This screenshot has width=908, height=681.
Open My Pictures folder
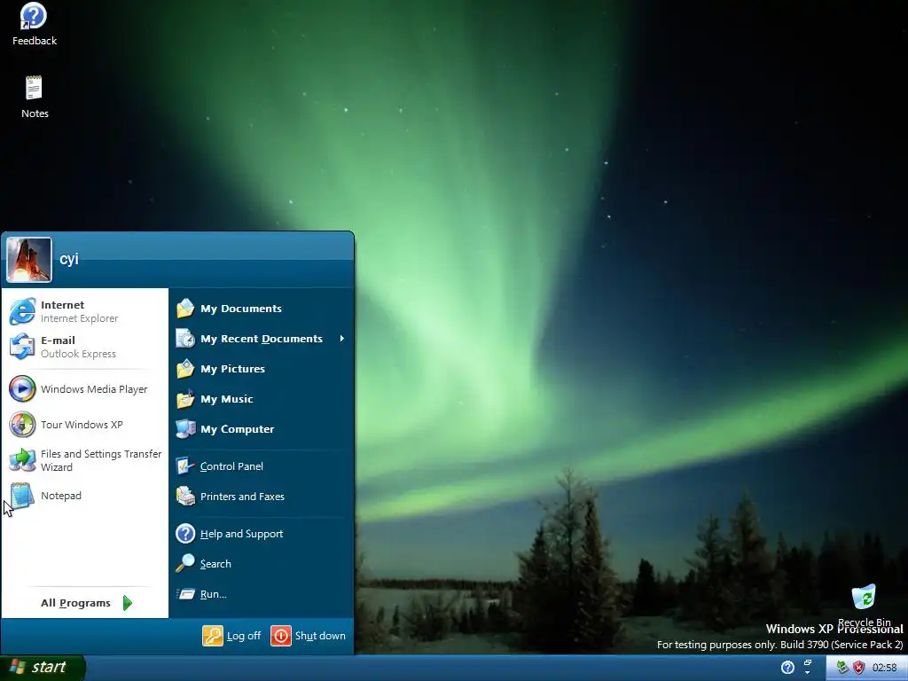261,369
